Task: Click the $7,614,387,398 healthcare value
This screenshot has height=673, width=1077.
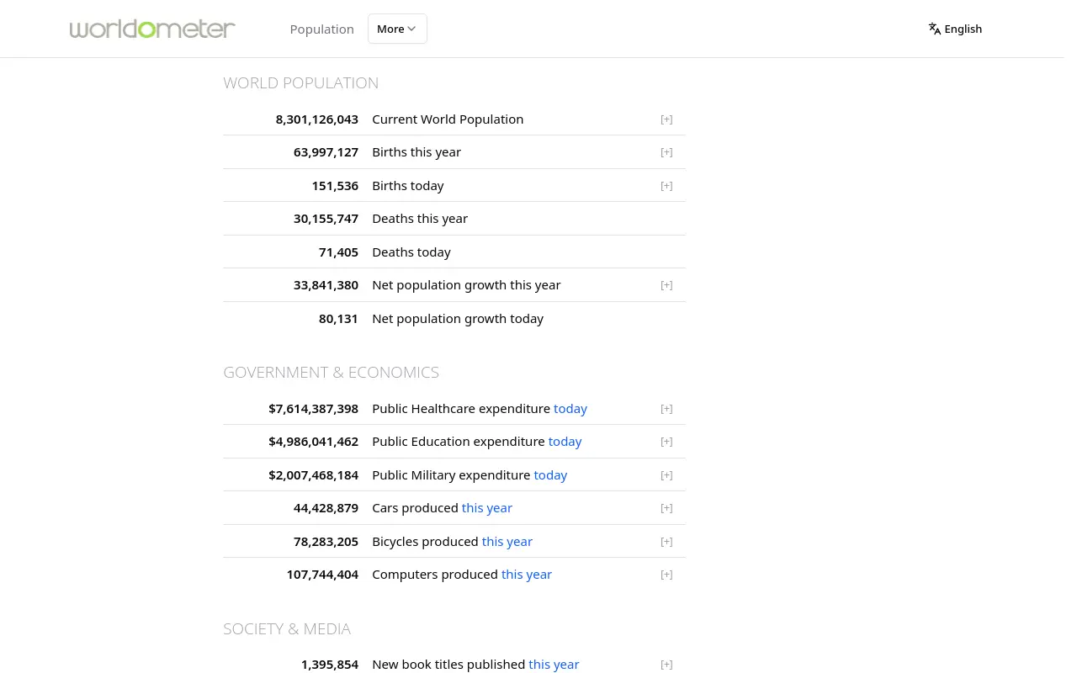Action: tap(314, 409)
